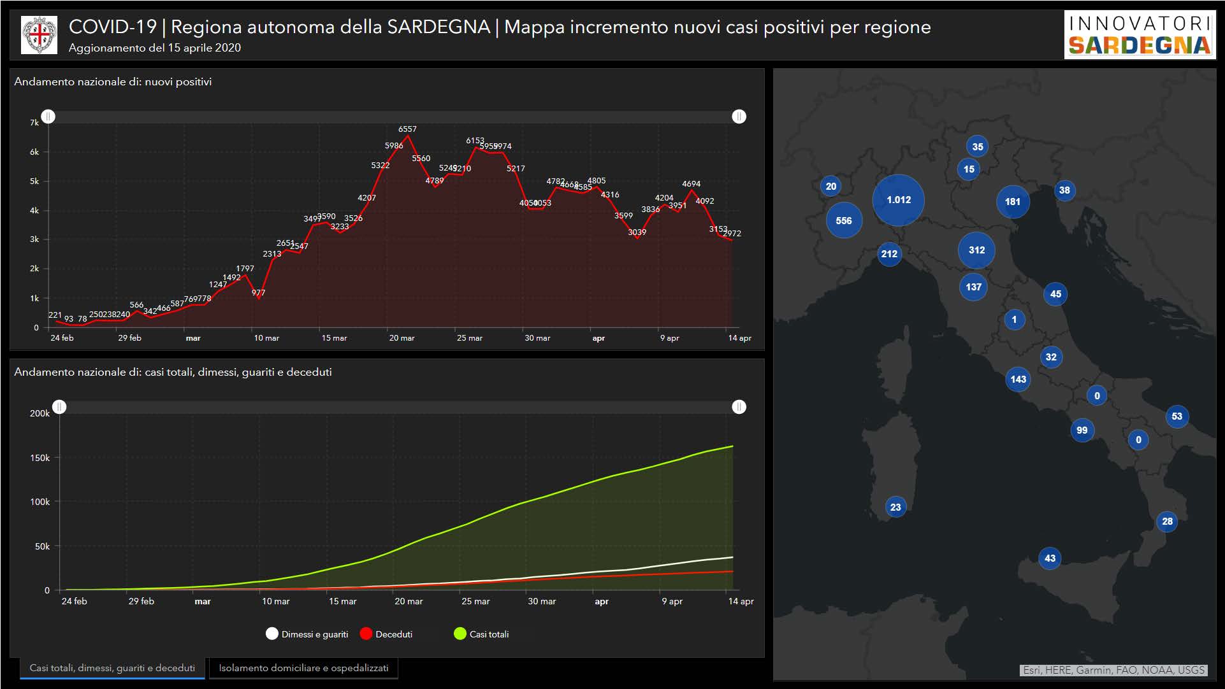
Task: Click right range handle of casi totali chart
Action: [x=739, y=407]
